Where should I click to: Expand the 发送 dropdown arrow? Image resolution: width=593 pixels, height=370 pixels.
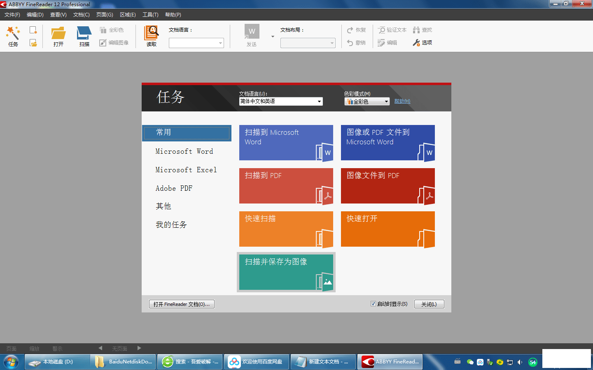click(273, 37)
